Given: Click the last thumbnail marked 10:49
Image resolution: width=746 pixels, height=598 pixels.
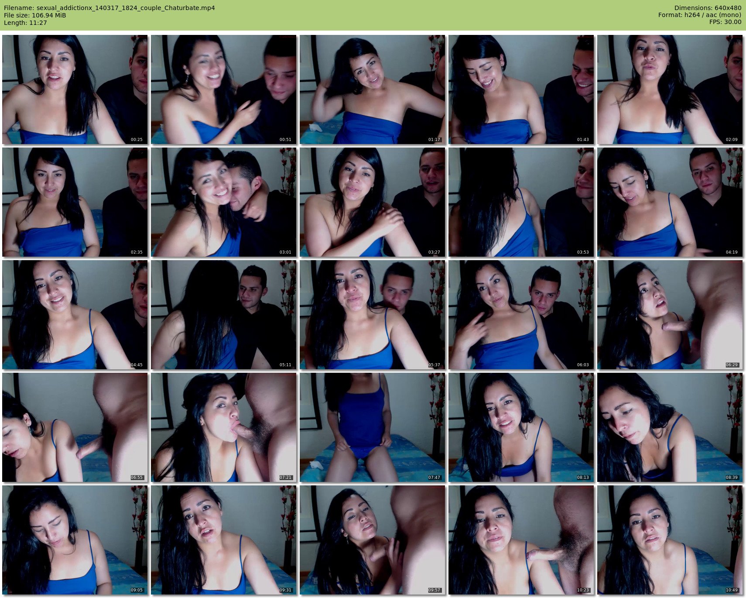Looking at the screenshot, I should pyautogui.click(x=670, y=540).
